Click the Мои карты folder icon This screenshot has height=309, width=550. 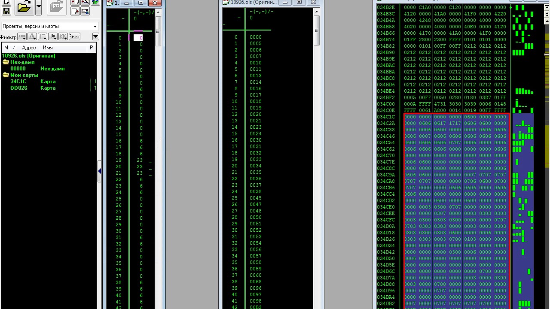coord(6,75)
